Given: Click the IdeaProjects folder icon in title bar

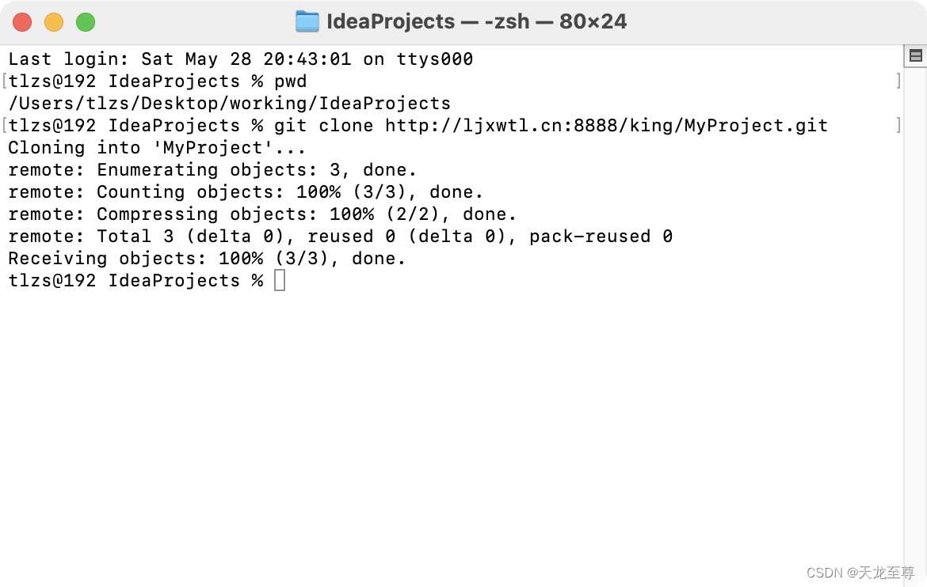Looking at the screenshot, I should [x=307, y=21].
